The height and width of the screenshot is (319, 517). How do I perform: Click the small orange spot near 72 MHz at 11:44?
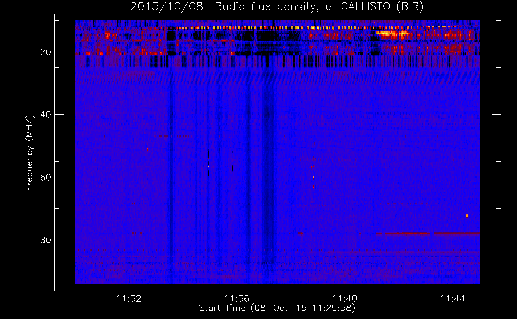click(x=467, y=215)
